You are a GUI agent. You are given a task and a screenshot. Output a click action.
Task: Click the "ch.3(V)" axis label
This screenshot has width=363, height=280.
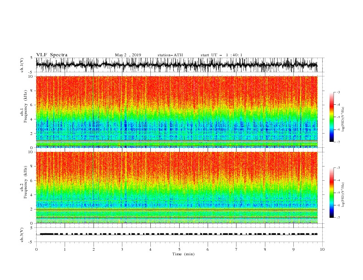pyautogui.click(x=22, y=235)
